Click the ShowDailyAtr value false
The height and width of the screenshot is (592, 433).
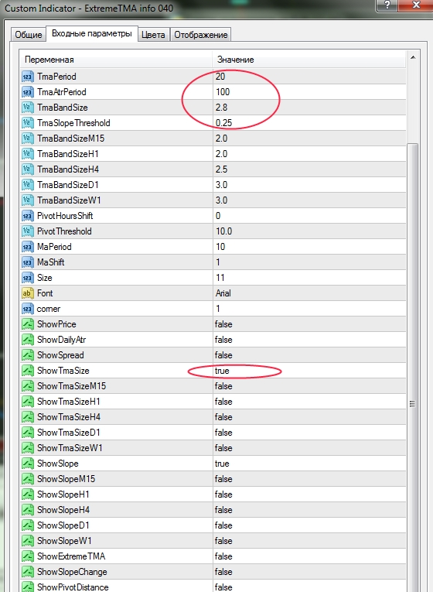coord(223,340)
